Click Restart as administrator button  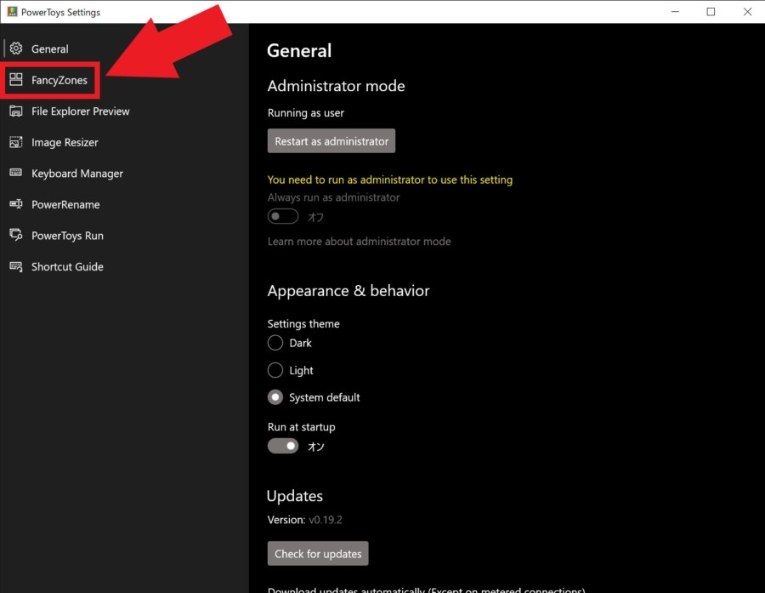(x=331, y=141)
